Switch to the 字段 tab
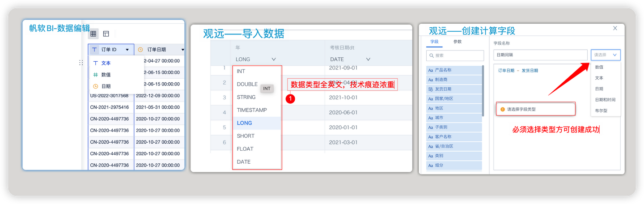The height and width of the screenshot is (204, 644). [435, 42]
